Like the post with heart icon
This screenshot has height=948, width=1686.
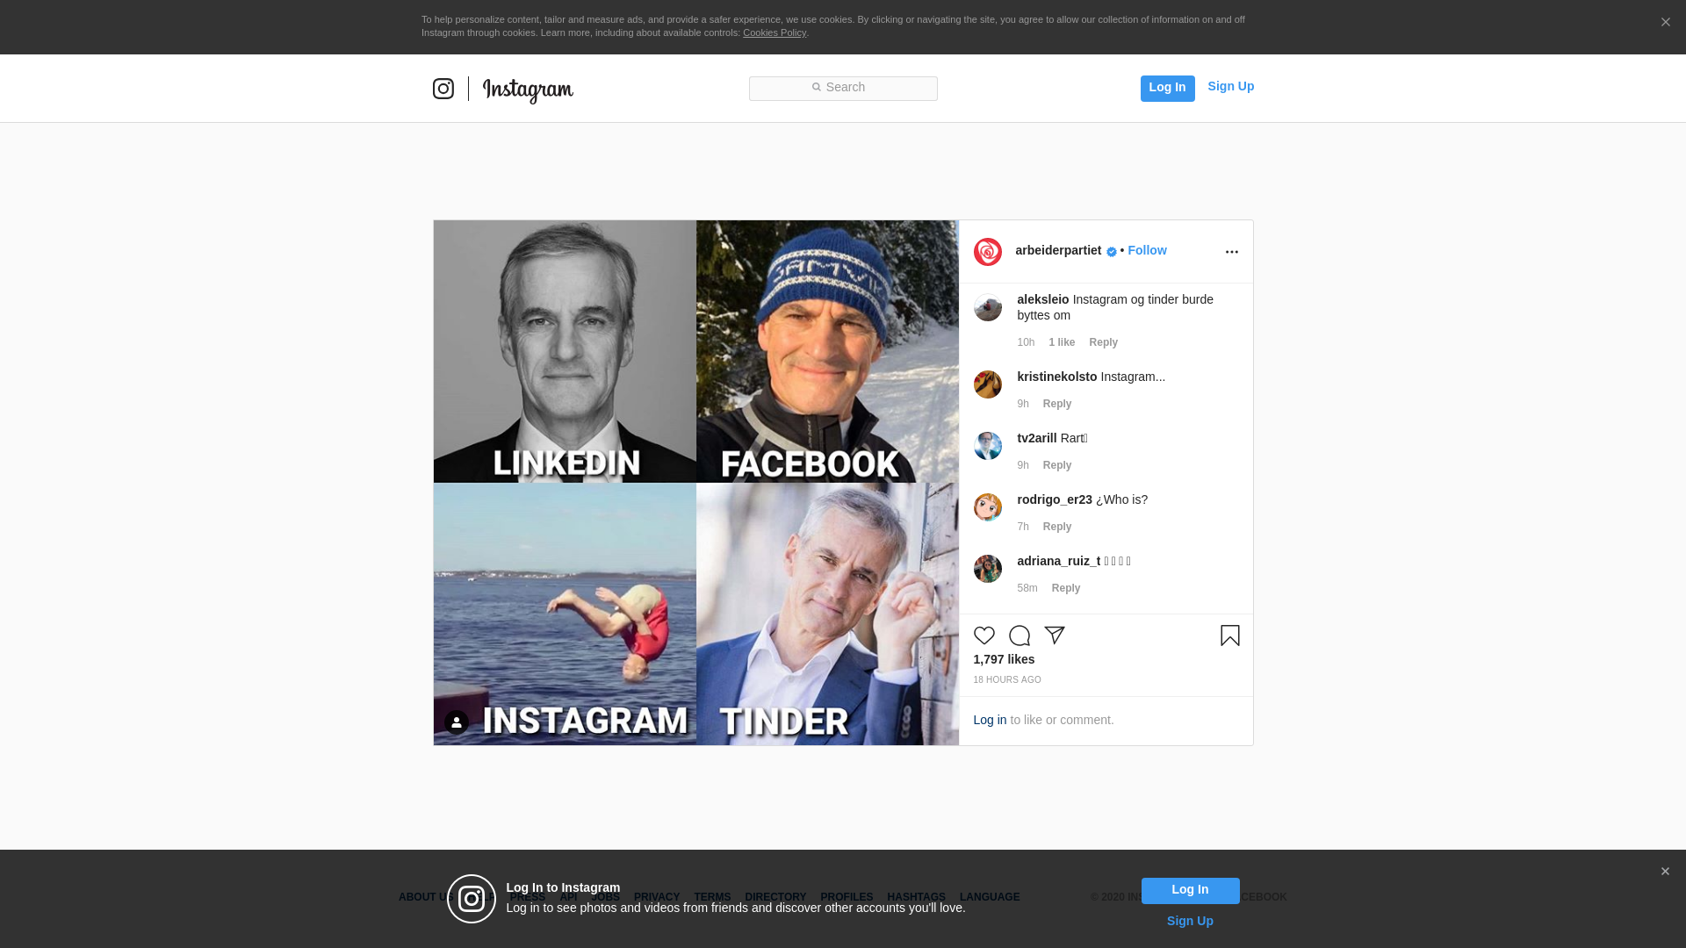click(x=984, y=636)
